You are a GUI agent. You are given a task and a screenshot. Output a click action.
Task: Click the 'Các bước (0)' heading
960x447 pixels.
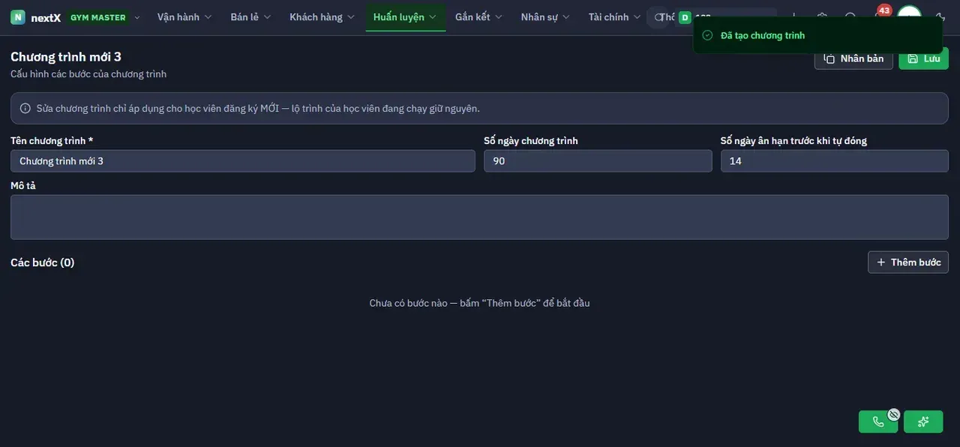[43, 262]
